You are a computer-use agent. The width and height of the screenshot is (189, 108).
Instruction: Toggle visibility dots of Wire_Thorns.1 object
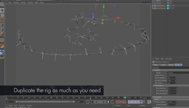(x=170, y=8)
